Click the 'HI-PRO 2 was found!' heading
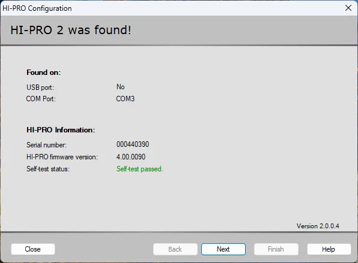 pyautogui.click(x=71, y=30)
